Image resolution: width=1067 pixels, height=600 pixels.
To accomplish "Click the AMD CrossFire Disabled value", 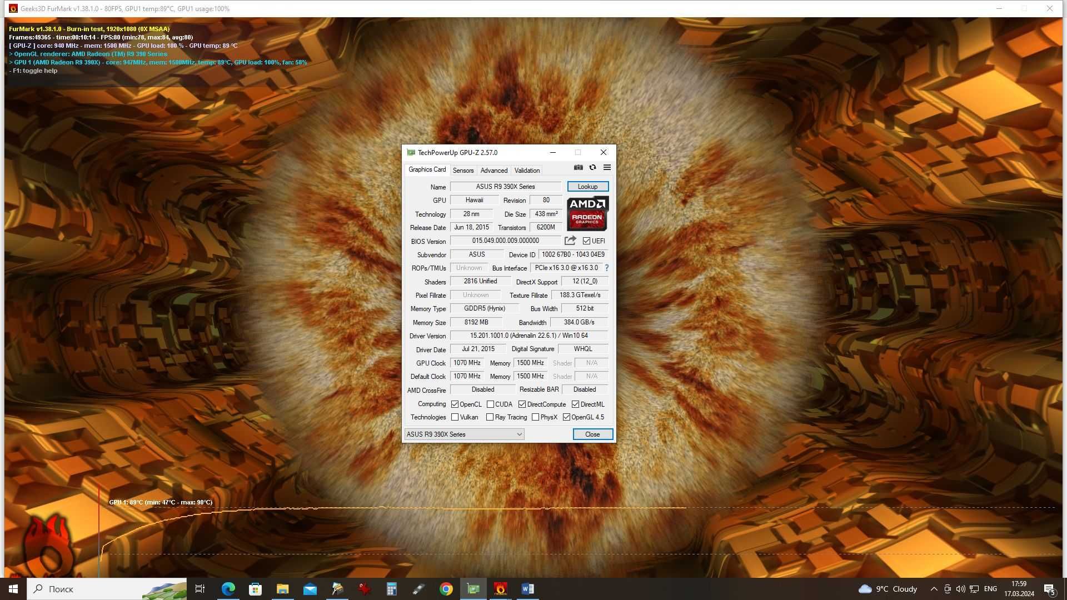I will pyautogui.click(x=482, y=389).
